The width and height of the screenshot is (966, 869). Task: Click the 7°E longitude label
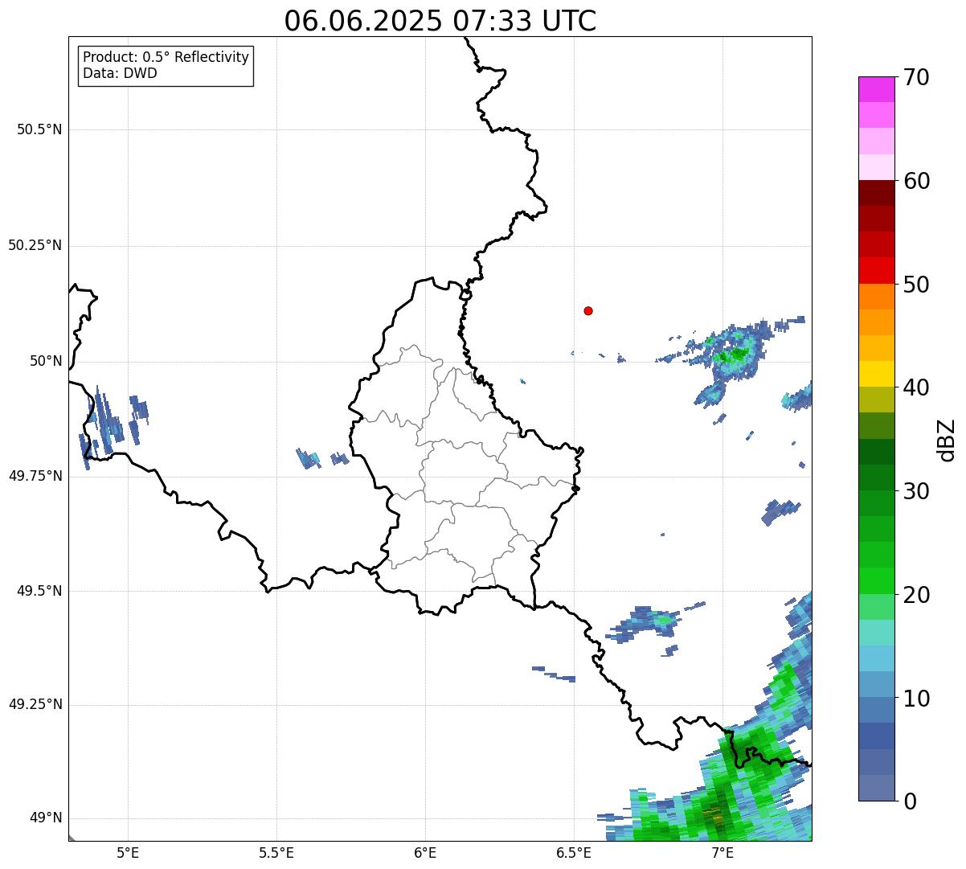click(722, 852)
